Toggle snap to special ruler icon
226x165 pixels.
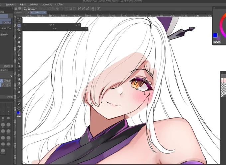pos(84,9)
